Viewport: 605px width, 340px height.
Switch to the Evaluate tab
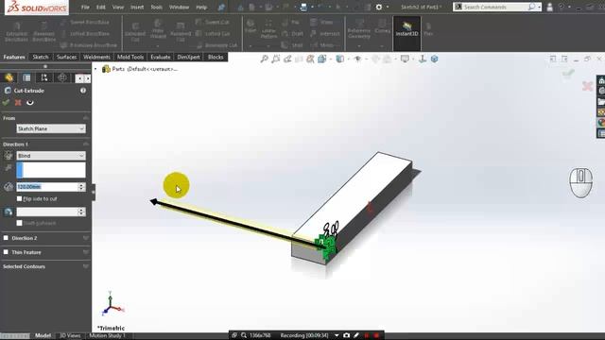[161, 57]
